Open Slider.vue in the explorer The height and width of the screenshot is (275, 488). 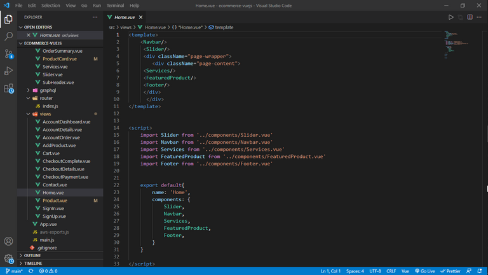[x=53, y=75]
